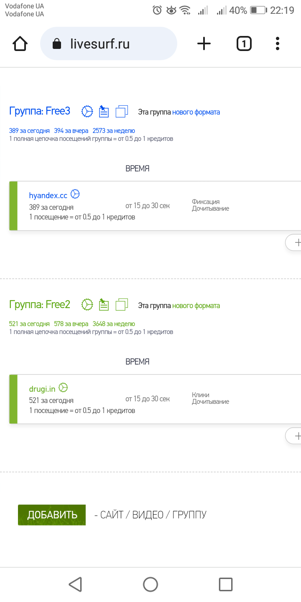Screen dimensions: 301x602
Task: Open the hyandex.cc site link
Action: pos(48,195)
